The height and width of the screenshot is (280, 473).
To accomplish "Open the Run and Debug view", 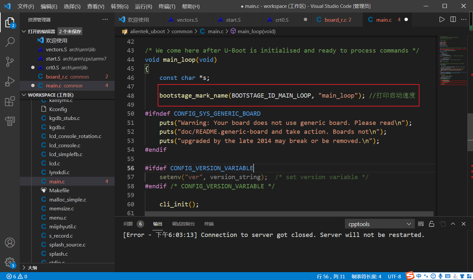I will coord(10,81).
